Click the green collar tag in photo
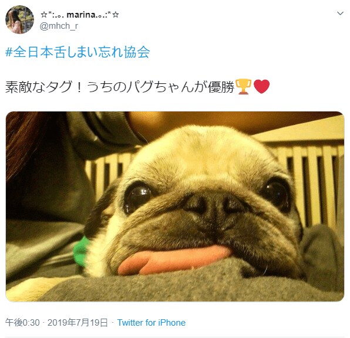350x338 pixels. point(82,251)
